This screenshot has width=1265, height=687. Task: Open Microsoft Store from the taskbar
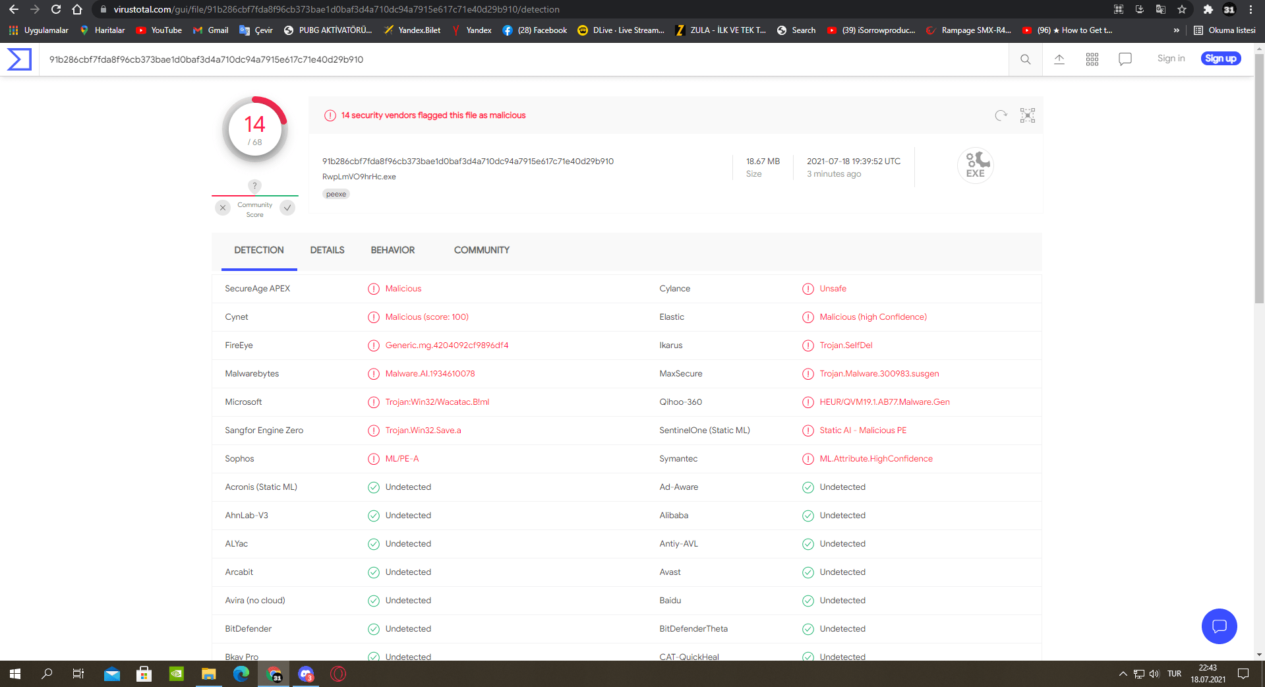pyautogui.click(x=144, y=674)
